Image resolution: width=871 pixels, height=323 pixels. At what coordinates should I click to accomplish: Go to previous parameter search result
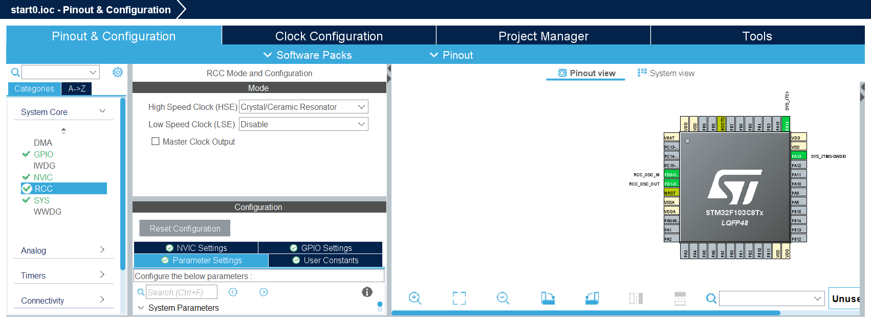click(233, 292)
